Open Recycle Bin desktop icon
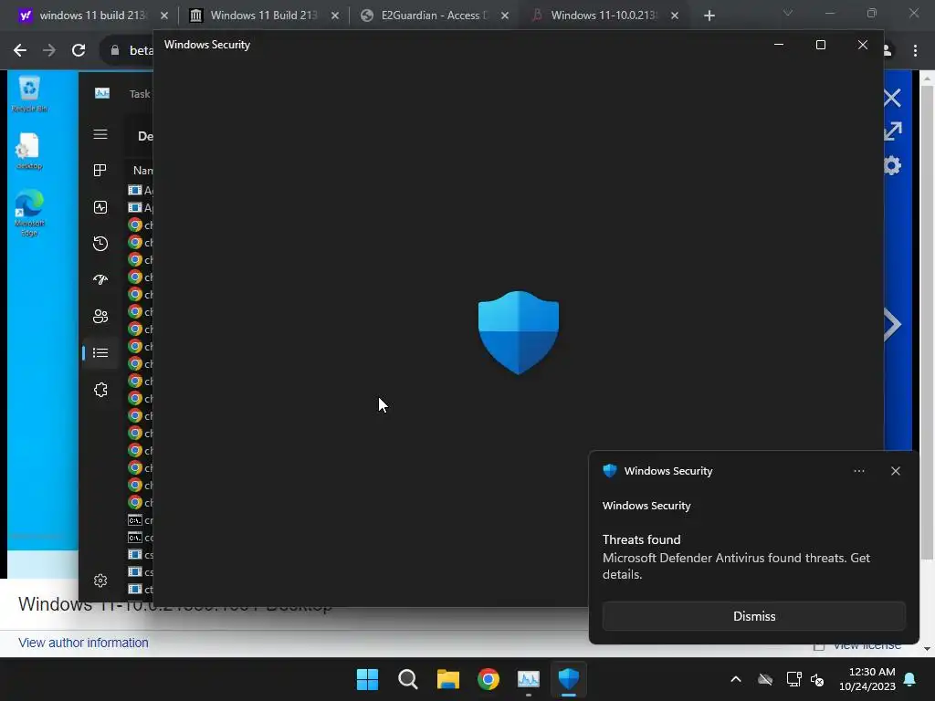Screen dimensions: 935x701 click(29, 94)
